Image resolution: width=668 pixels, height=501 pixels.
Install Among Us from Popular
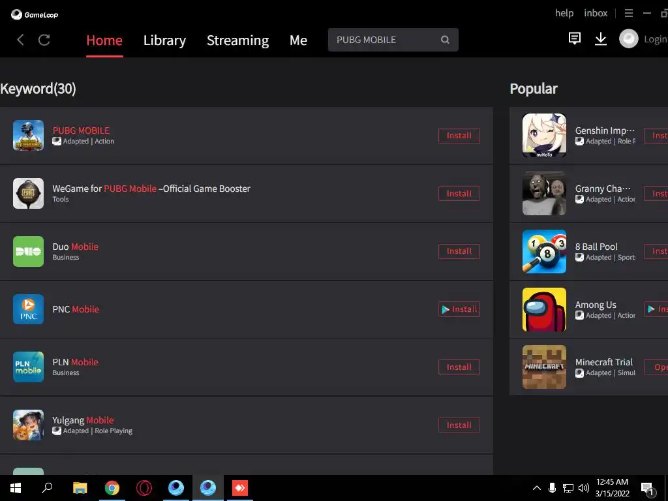click(656, 309)
